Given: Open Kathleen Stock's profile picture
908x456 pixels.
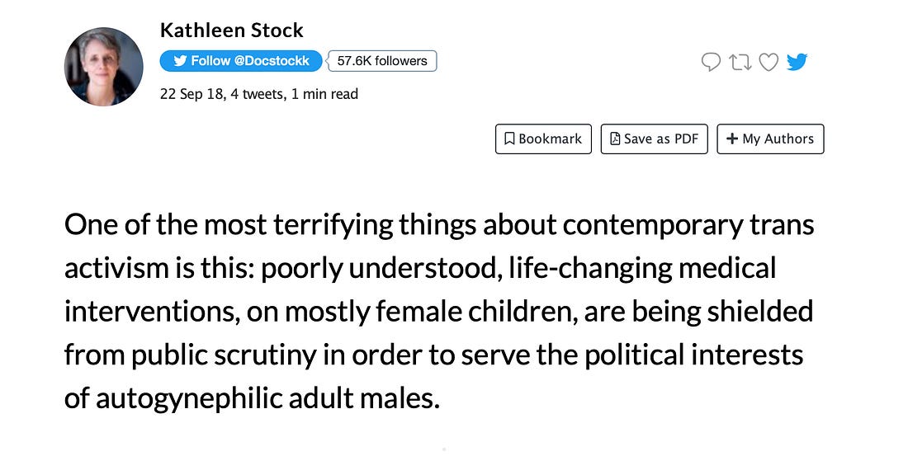Looking at the screenshot, I should point(104,67).
